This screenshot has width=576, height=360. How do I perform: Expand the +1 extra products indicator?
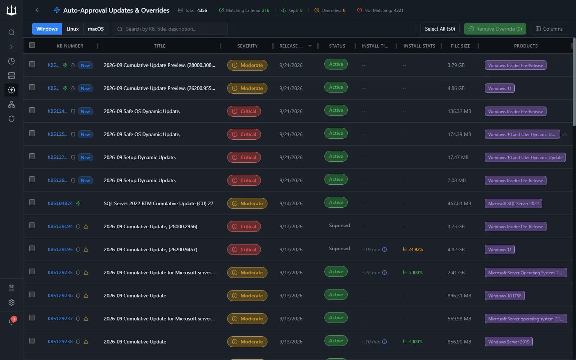pyautogui.click(x=564, y=135)
